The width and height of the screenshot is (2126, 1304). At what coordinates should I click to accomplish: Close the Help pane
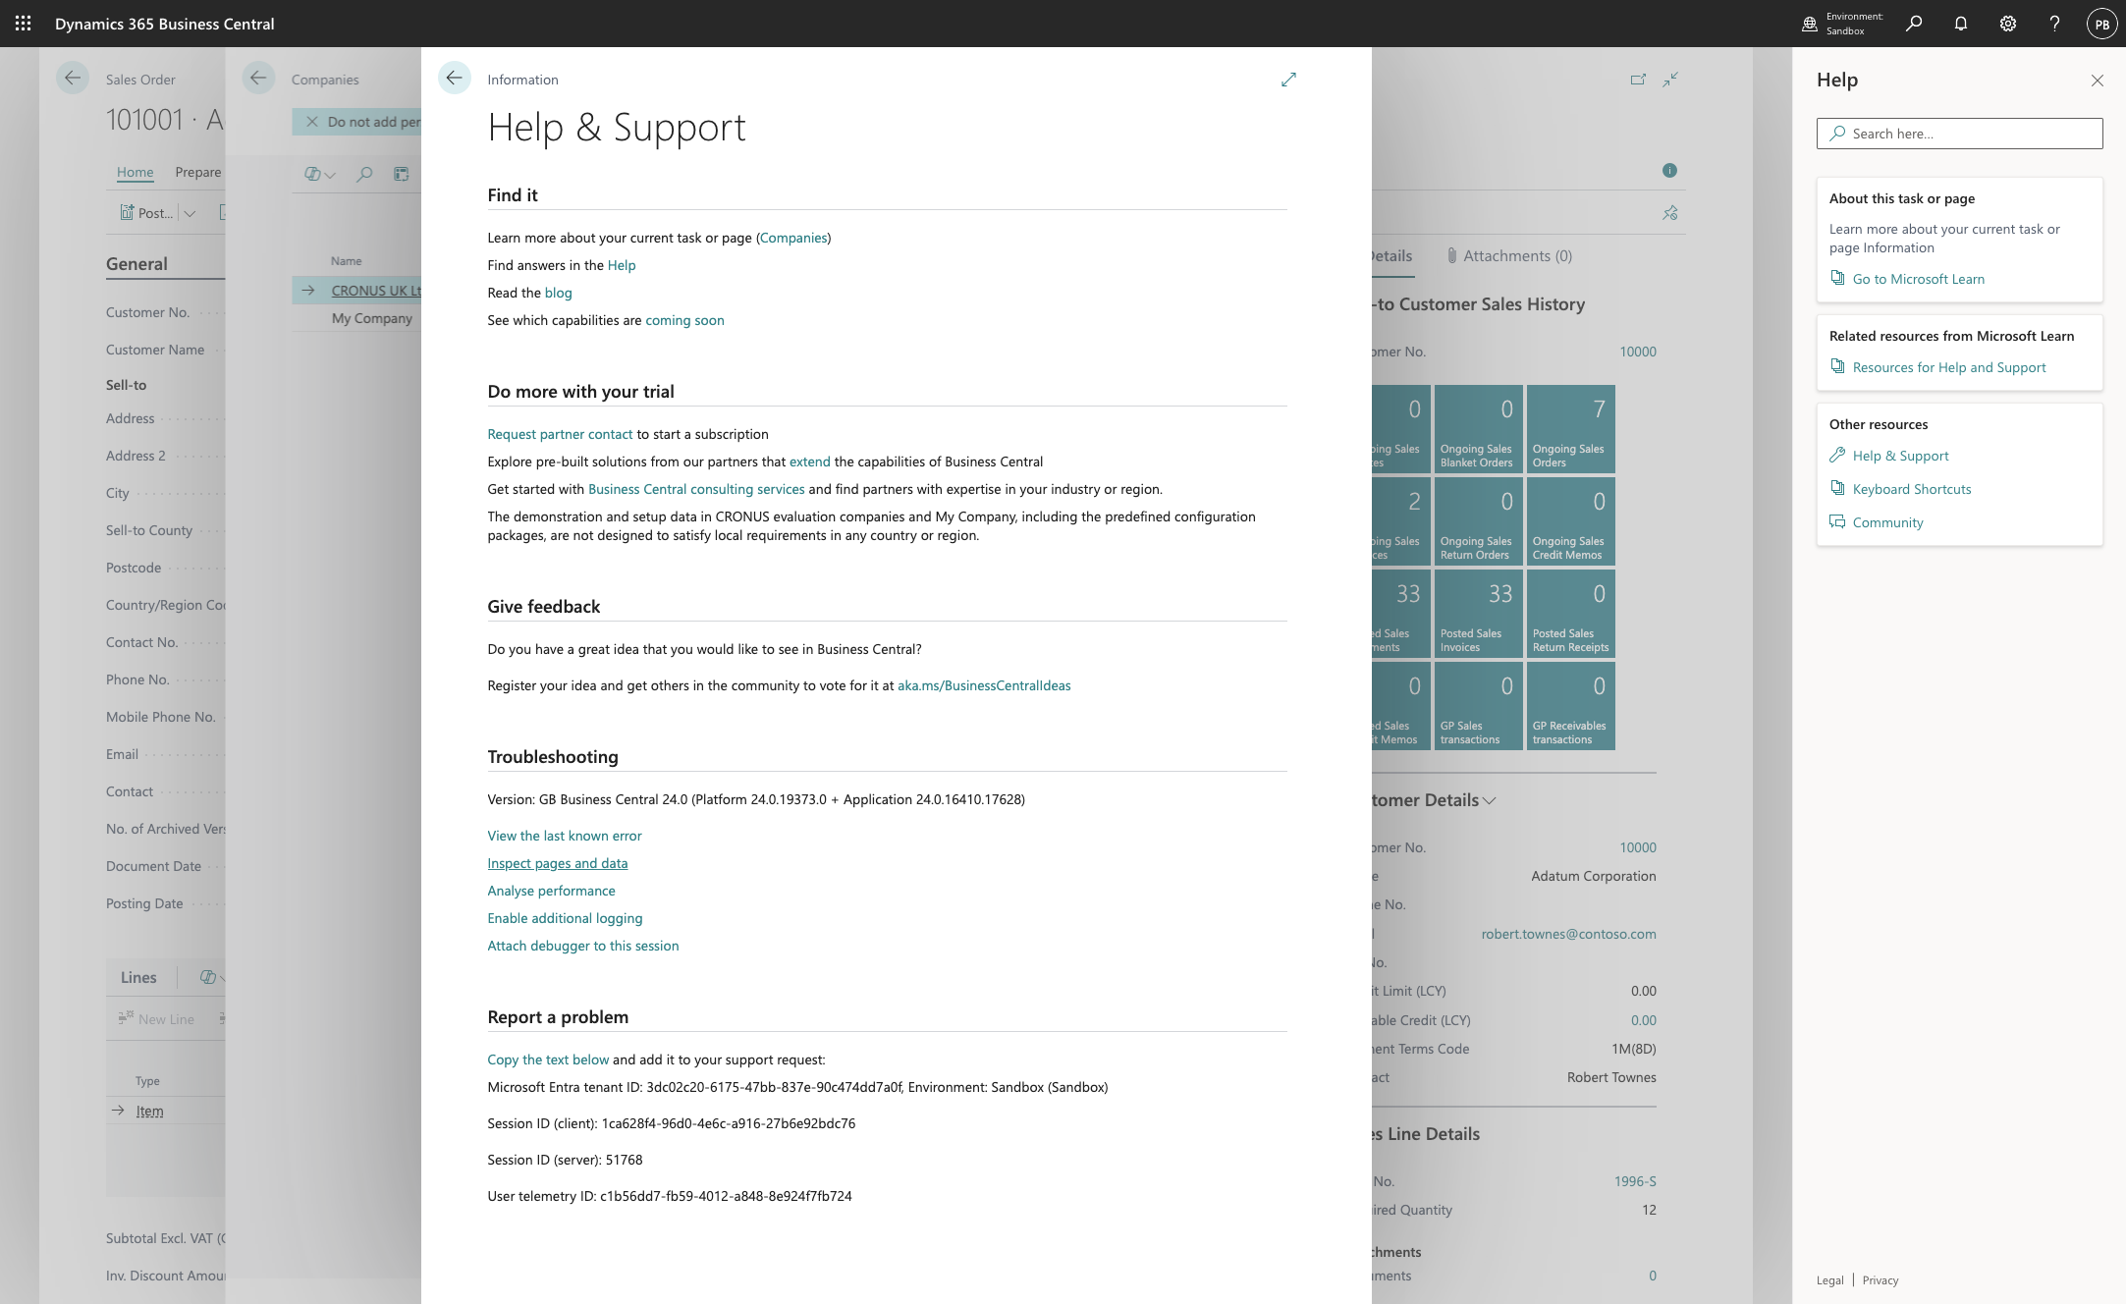pyautogui.click(x=2098, y=81)
